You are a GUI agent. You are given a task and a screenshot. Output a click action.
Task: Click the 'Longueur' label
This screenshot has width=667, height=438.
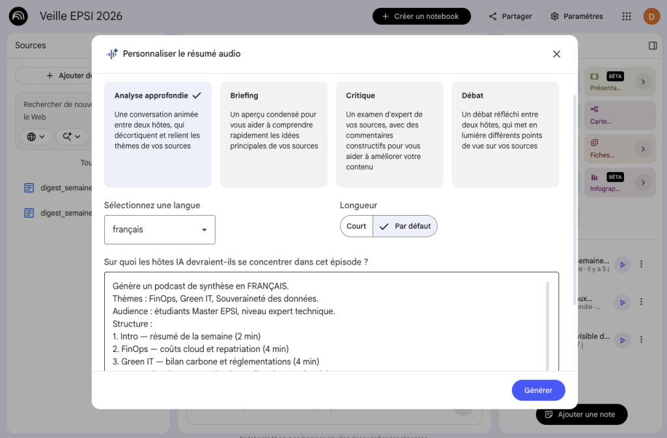tap(358, 205)
